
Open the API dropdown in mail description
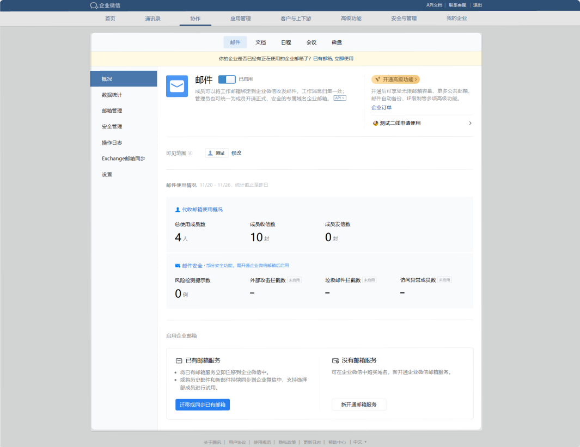click(340, 98)
